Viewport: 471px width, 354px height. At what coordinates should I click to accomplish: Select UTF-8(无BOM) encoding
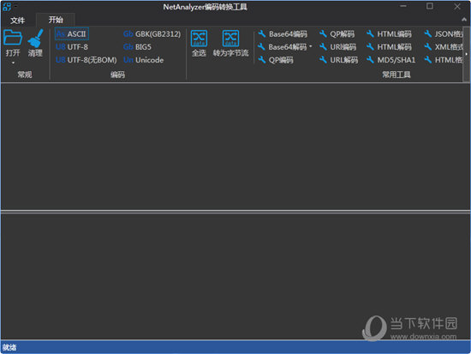[86, 60]
